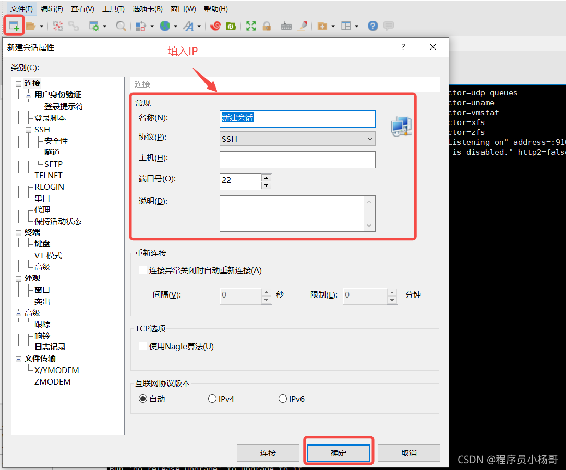Open dropdown arrow next to globe icon
The image size is (566, 470).
click(x=175, y=26)
